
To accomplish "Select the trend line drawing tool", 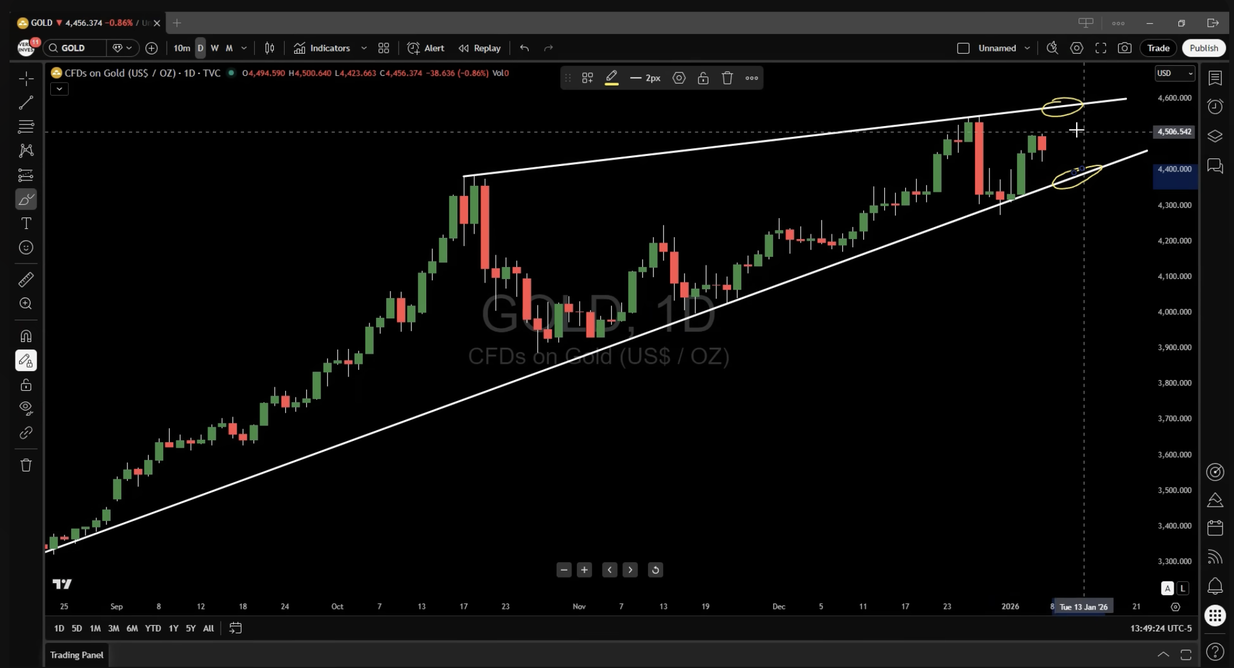I will pos(26,103).
